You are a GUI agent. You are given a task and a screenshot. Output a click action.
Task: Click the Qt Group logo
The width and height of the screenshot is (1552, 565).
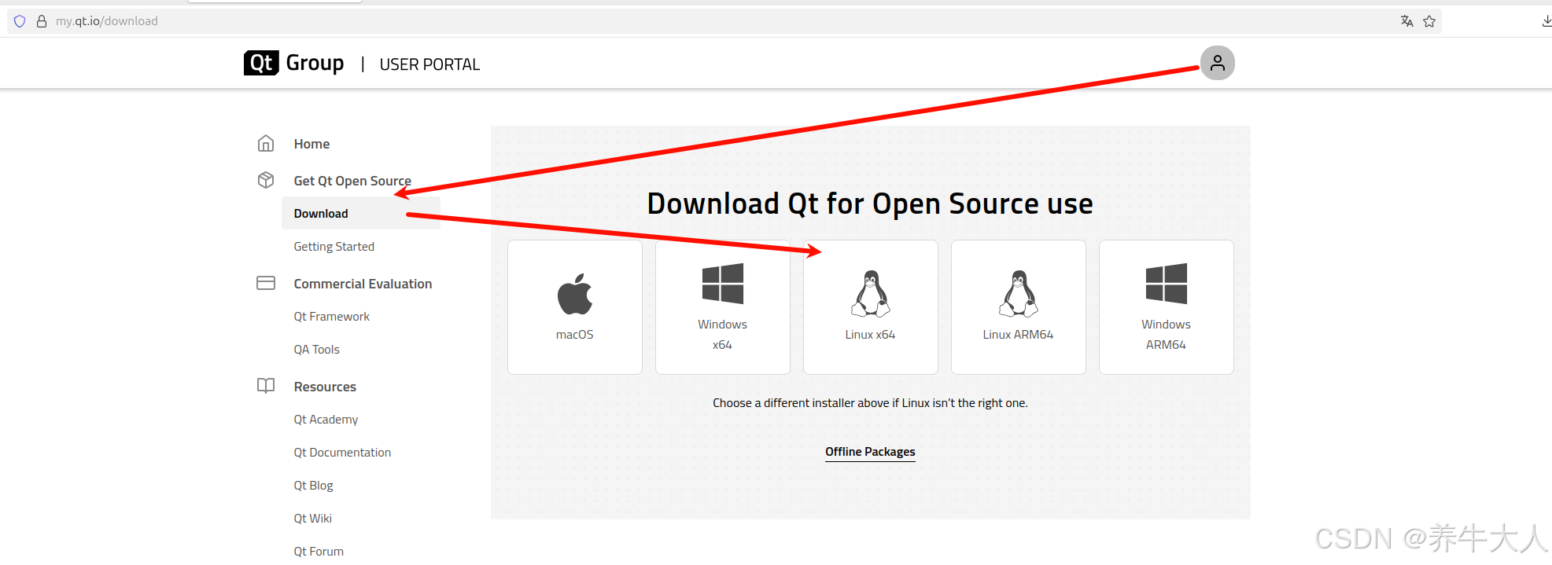click(x=293, y=63)
